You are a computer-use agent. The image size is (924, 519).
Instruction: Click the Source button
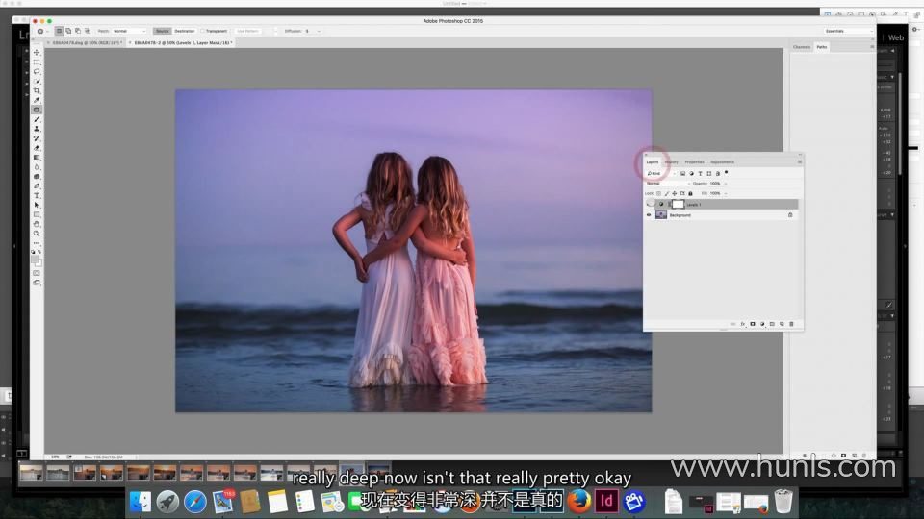pyautogui.click(x=162, y=31)
